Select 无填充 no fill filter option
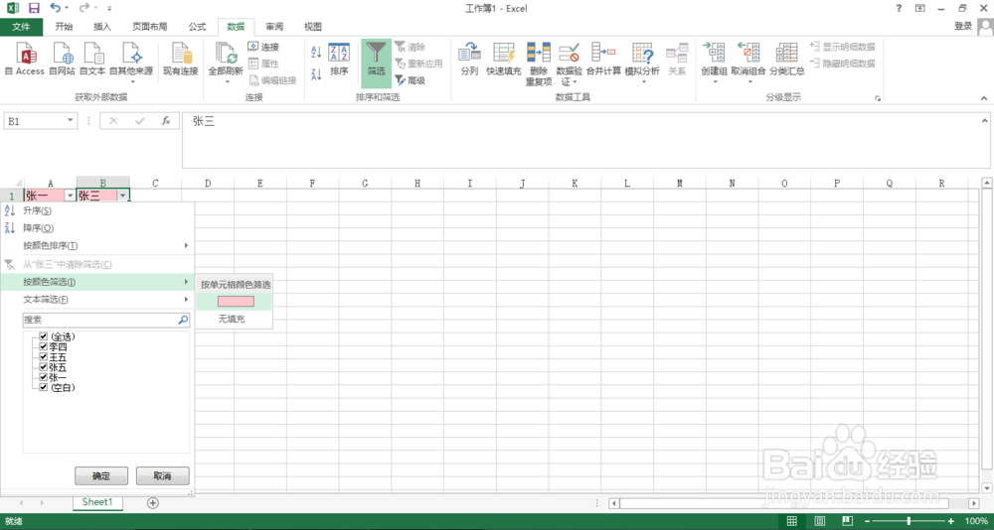The width and height of the screenshot is (994, 530). 232,320
